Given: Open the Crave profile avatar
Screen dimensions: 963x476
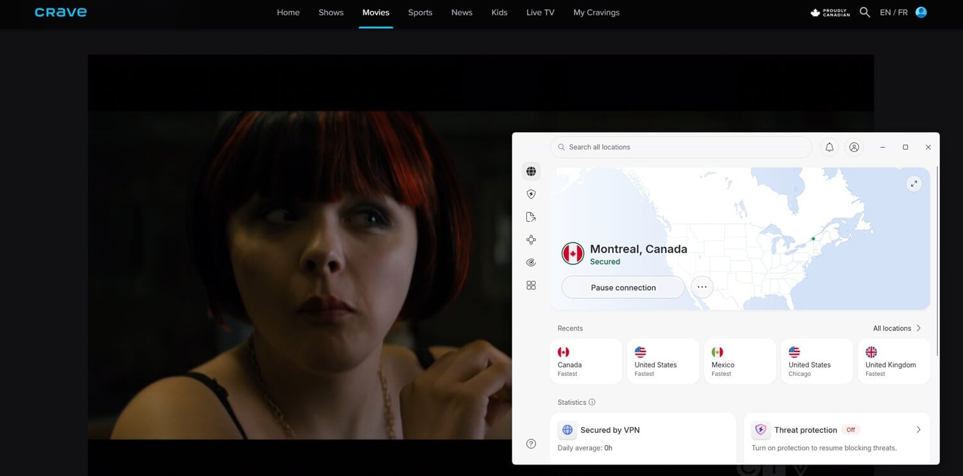Looking at the screenshot, I should pyautogui.click(x=921, y=12).
